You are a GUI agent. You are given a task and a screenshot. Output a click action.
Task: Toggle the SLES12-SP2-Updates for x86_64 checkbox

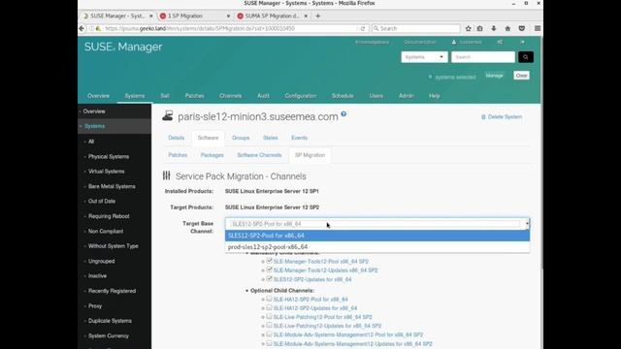(270, 278)
